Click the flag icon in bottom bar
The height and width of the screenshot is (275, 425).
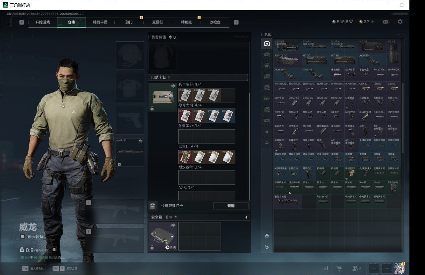pos(339,268)
